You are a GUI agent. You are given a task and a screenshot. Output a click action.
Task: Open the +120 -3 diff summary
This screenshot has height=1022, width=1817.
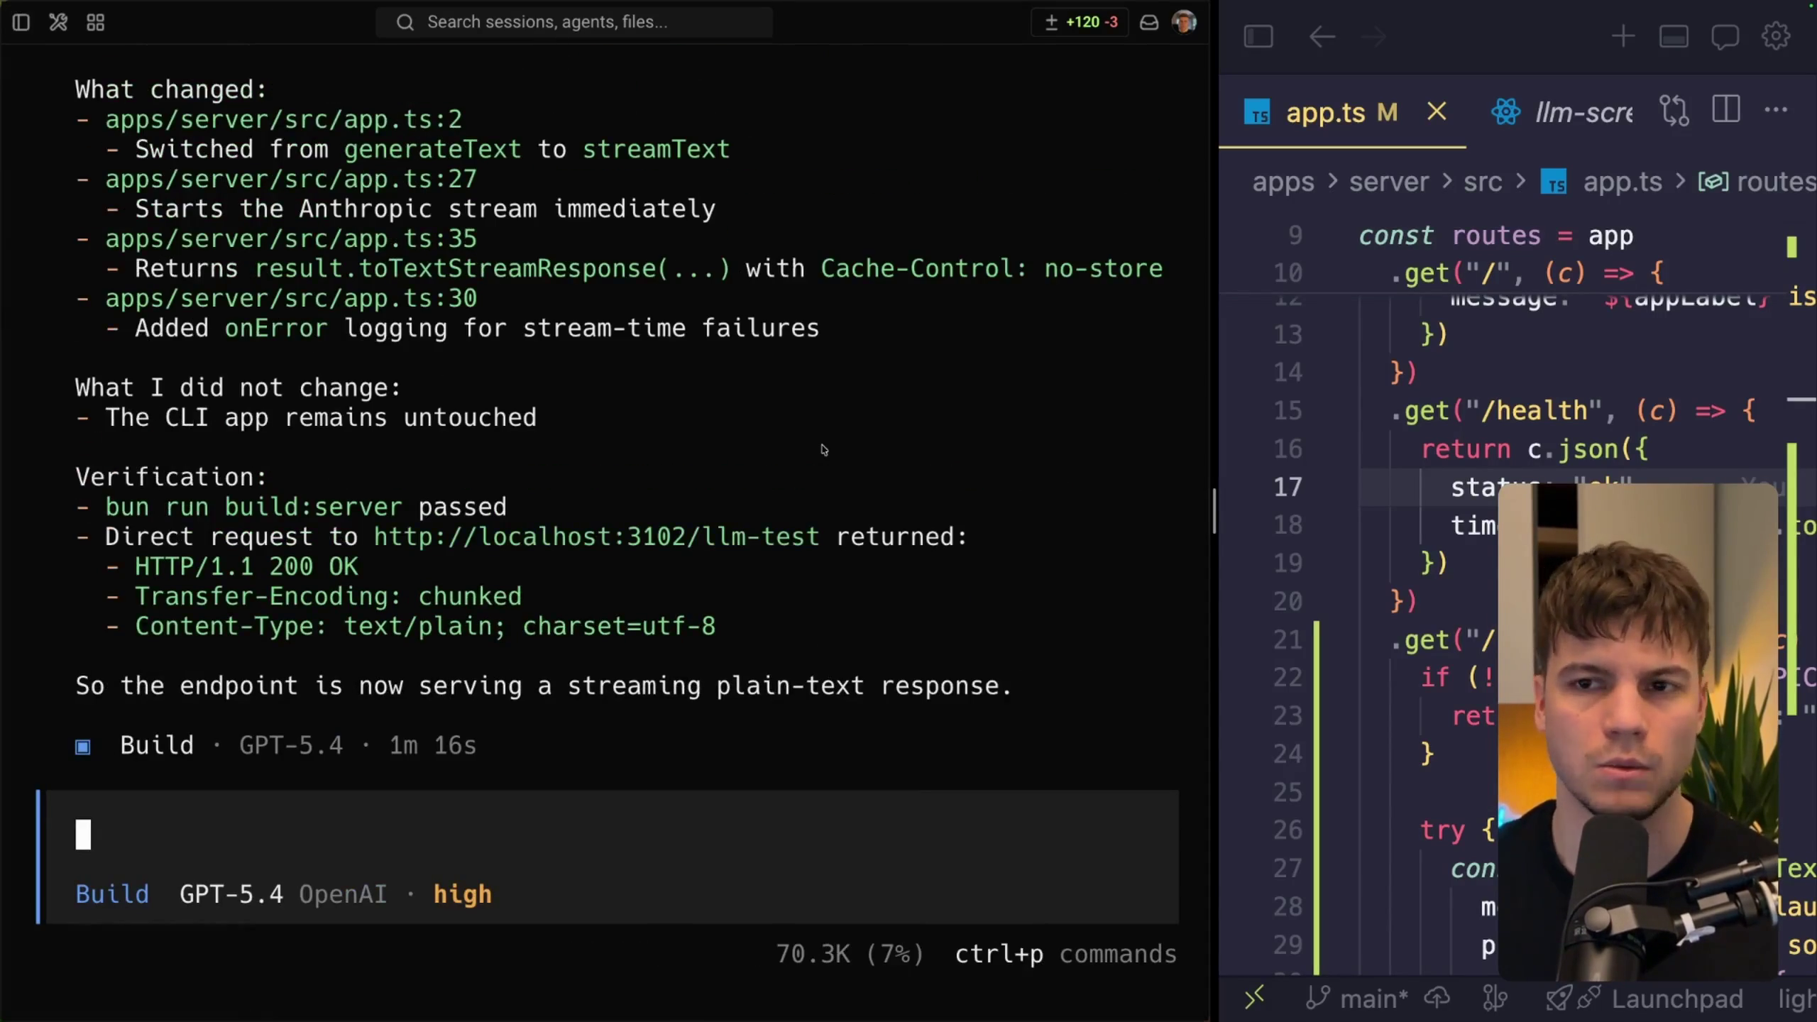point(1081,22)
